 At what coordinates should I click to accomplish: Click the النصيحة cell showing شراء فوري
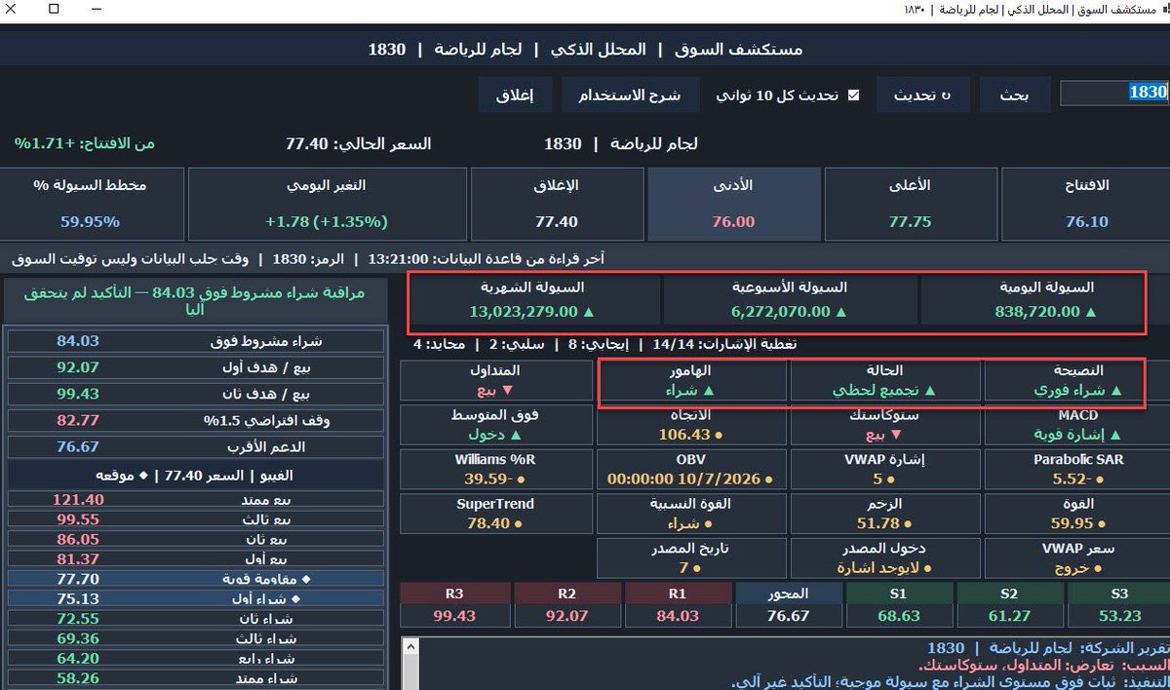1077,380
